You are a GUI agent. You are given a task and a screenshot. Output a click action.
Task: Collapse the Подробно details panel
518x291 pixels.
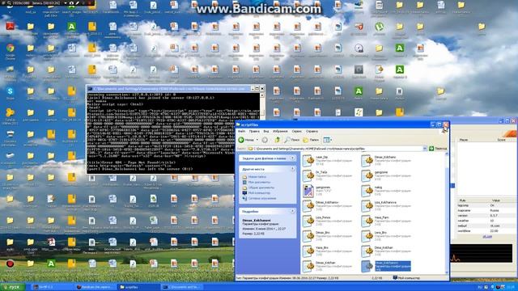[x=292, y=211]
